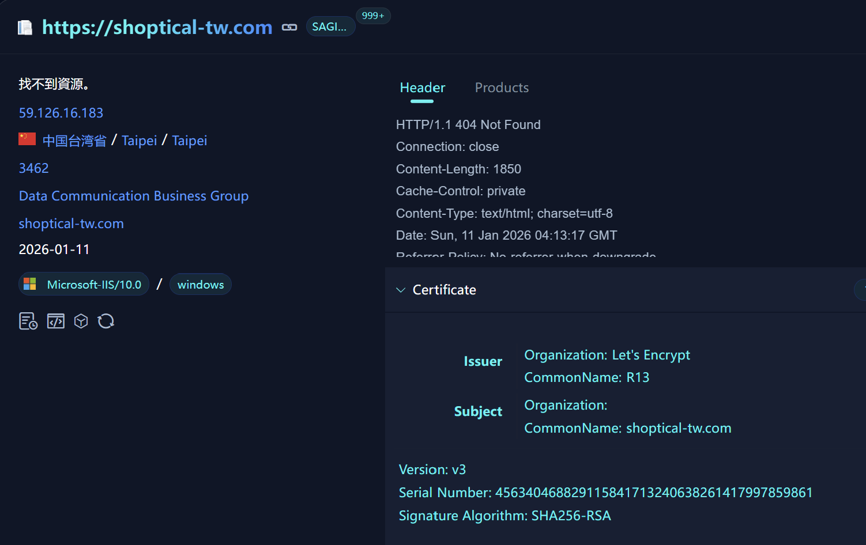Click the 999+ count badge
866x545 pixels.
373,16
